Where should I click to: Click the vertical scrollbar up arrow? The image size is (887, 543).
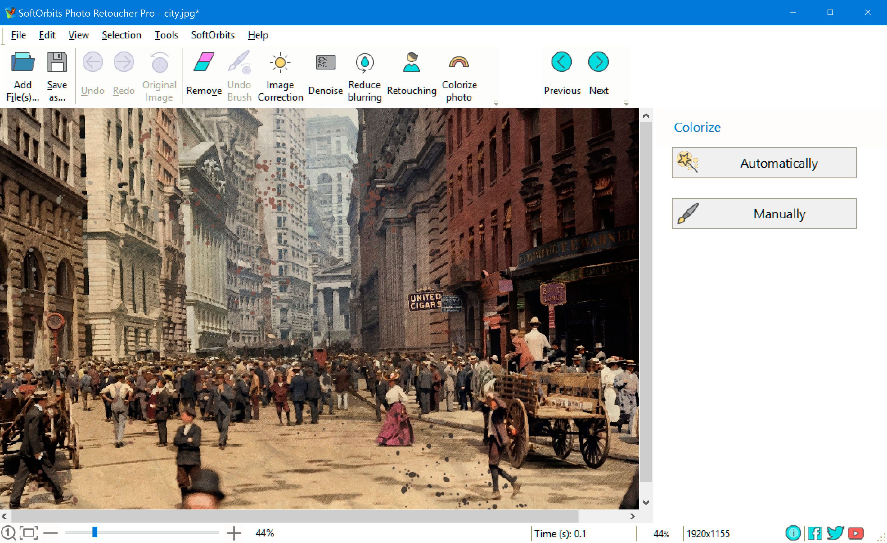point(646,116)
